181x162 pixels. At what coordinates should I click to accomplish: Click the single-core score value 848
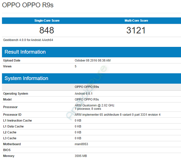pyautogui.click(x=47, y=30)
